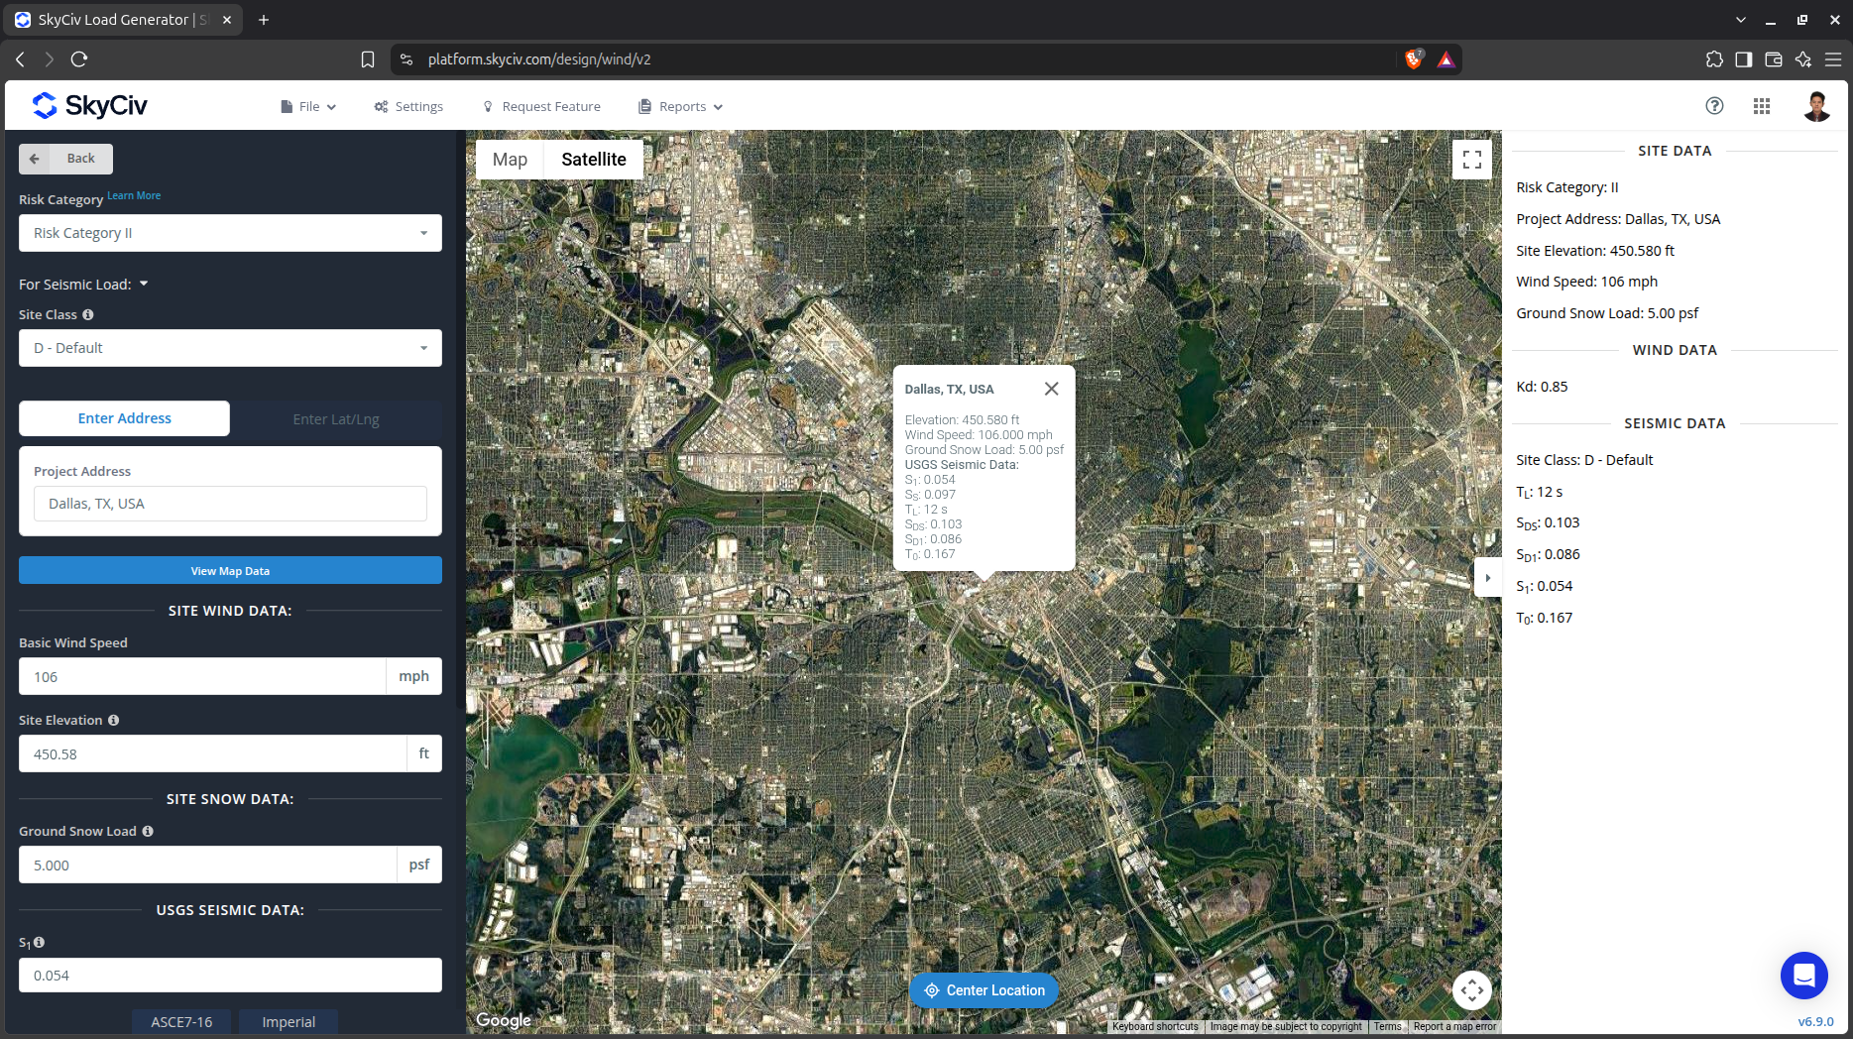This screenshot has width=1853, height=1039.
Task: Toggle the browser sidebar panel
Action: pos(1744,59)
